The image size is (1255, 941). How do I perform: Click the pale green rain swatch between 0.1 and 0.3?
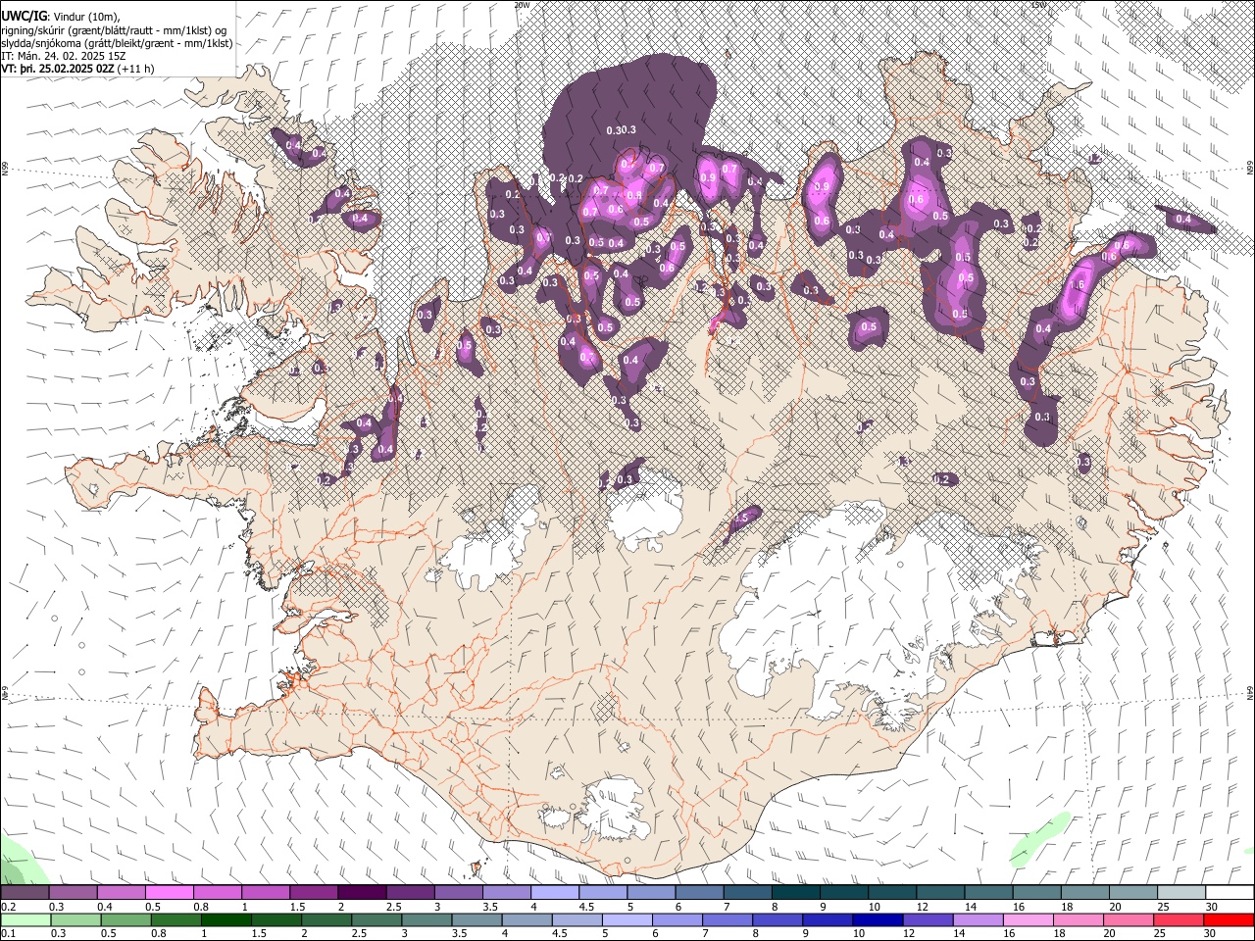click(26, 919)
